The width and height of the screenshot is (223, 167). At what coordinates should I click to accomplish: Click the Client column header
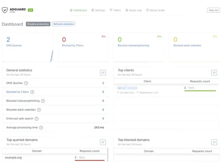147,81
